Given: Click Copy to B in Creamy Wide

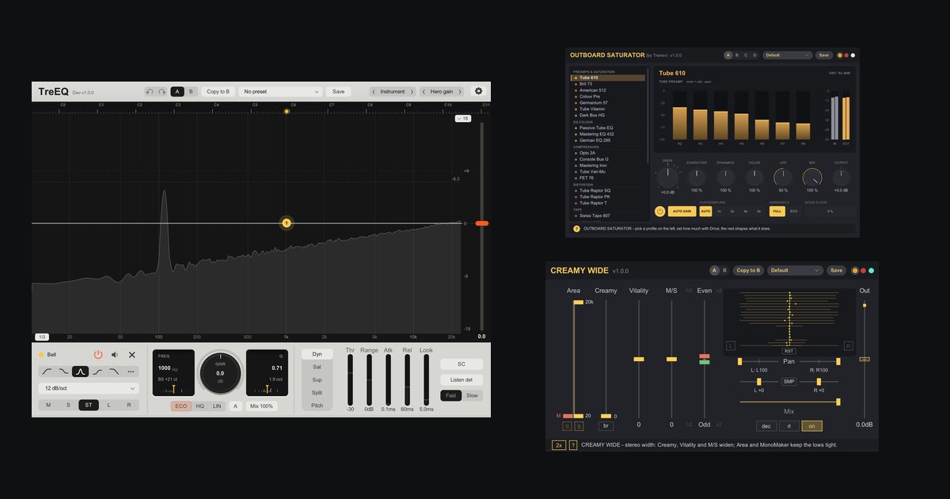Looking at the screenshot, I should (x=748, y=271).
